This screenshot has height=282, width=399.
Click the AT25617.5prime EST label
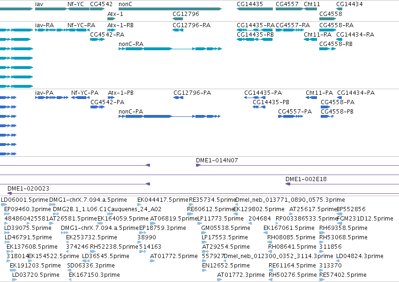click(x=313, y=209)
